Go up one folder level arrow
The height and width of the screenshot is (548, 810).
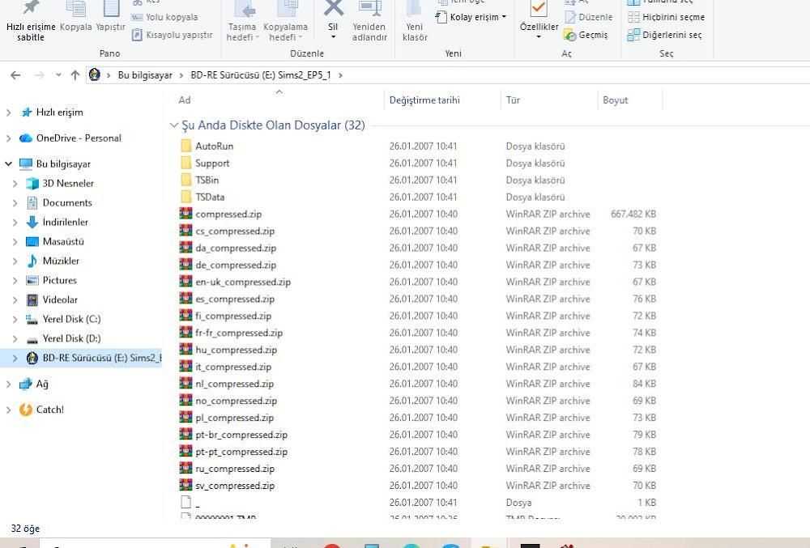click(x=75, y=75)
